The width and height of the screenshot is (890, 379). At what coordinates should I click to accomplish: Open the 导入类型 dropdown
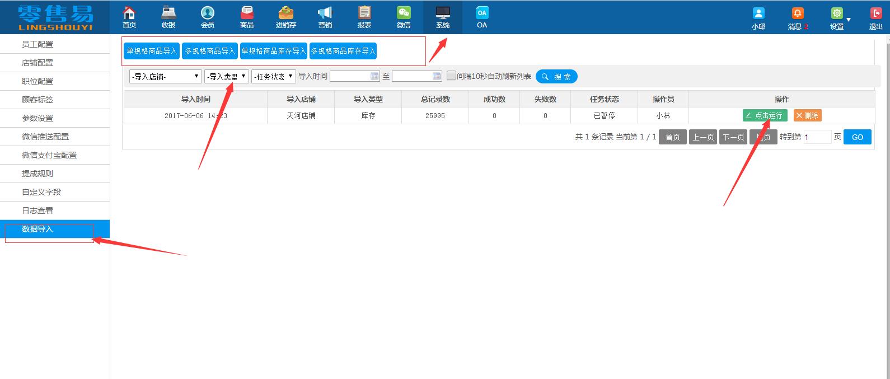point(227,77)
